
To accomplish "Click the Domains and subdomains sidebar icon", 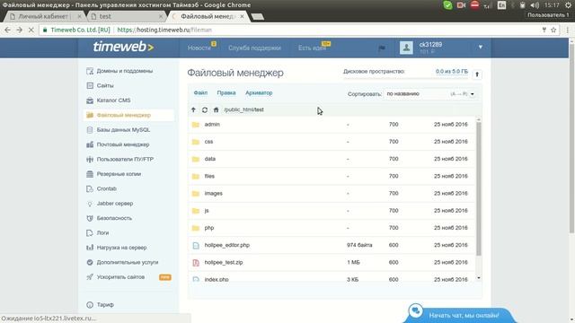I will pyautogui.click(x=90, y=71).
